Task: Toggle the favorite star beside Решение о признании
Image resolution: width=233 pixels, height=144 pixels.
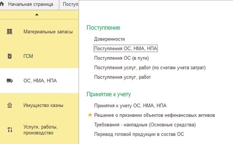Action: (x=90, y=115)
